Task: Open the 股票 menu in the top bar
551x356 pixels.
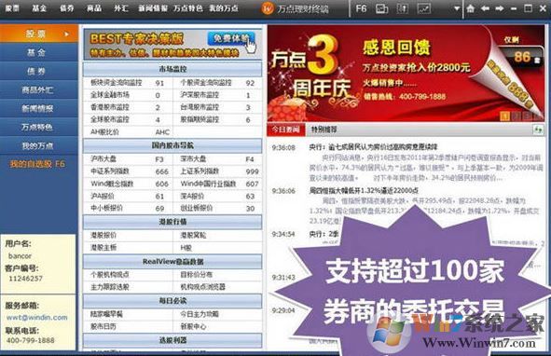Action: pos(13,8)
